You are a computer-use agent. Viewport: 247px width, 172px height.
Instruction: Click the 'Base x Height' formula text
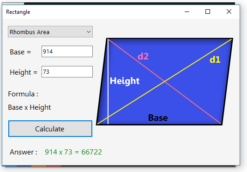pos(30,107)
